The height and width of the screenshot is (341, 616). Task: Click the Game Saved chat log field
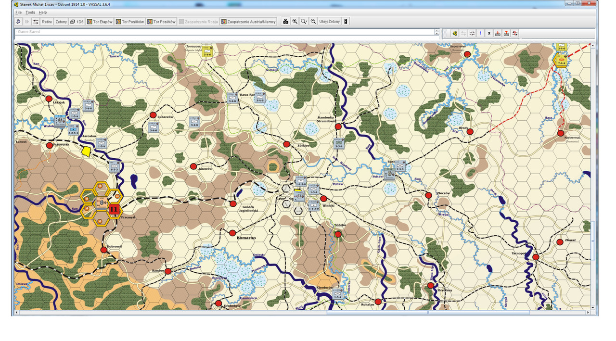224,32
